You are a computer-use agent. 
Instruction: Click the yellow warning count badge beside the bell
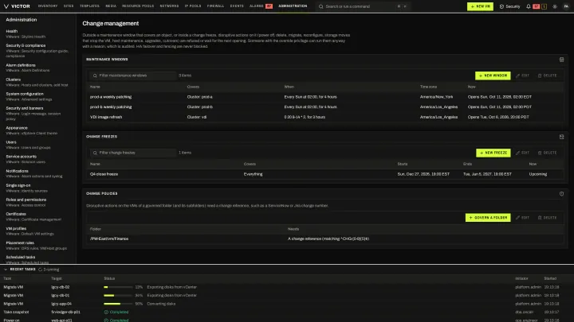coord(544,6)
